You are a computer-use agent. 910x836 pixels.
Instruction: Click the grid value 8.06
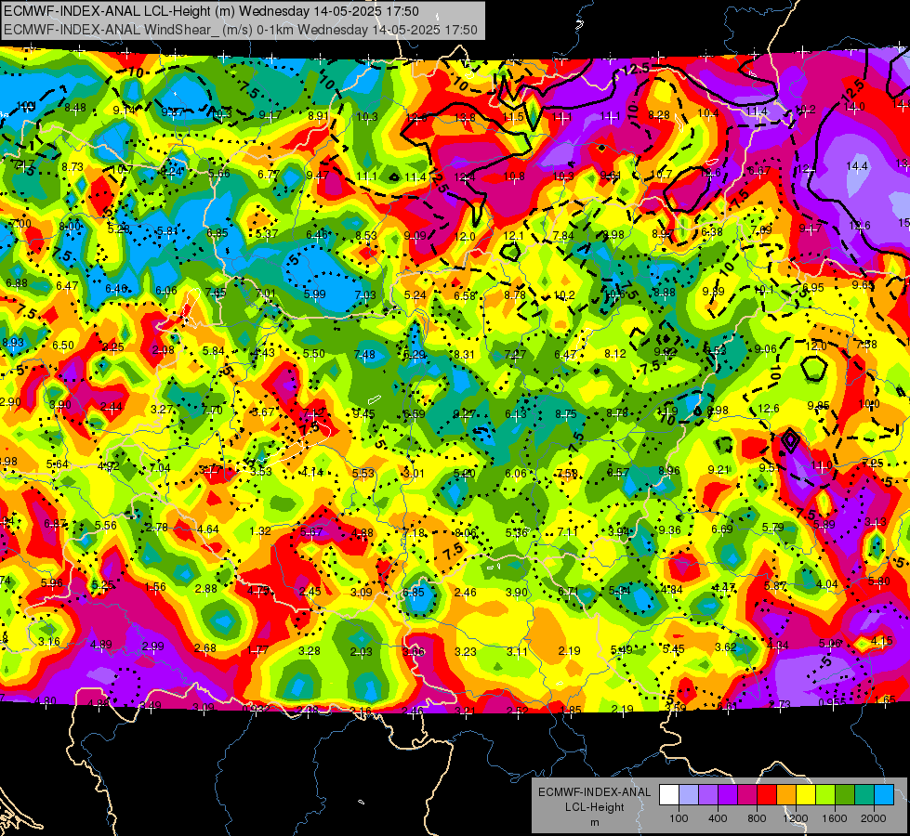(466, 533)
